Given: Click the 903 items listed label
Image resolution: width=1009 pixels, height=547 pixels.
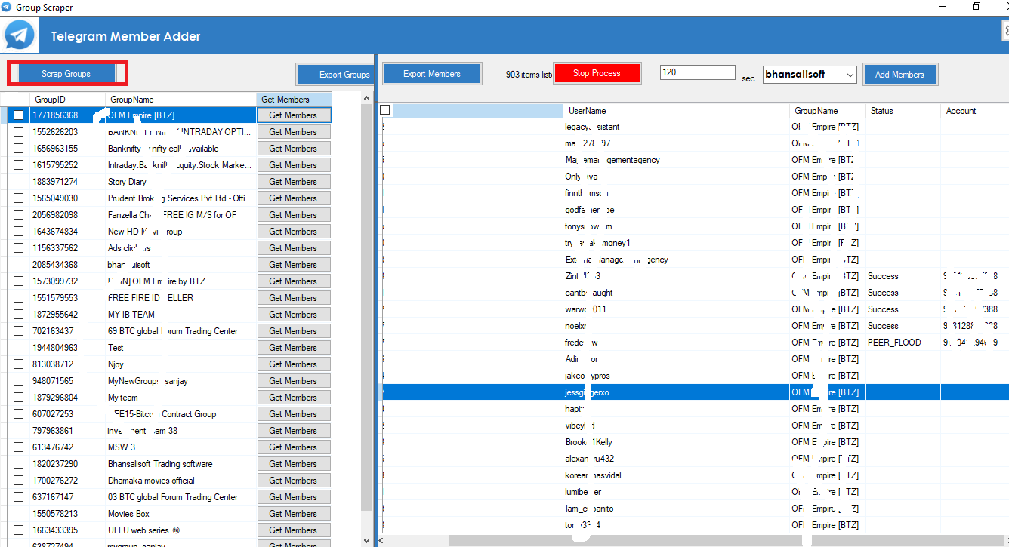Looking at the screenshot, I should pyautogui.click(x=529, y=74).
